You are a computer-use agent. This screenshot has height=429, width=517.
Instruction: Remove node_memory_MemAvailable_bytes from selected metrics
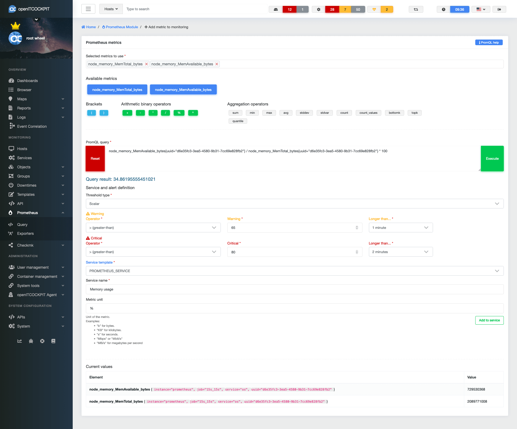pos(217,64)
